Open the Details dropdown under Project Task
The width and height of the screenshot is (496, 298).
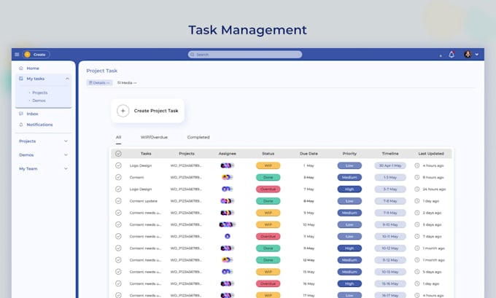(99, 83)
